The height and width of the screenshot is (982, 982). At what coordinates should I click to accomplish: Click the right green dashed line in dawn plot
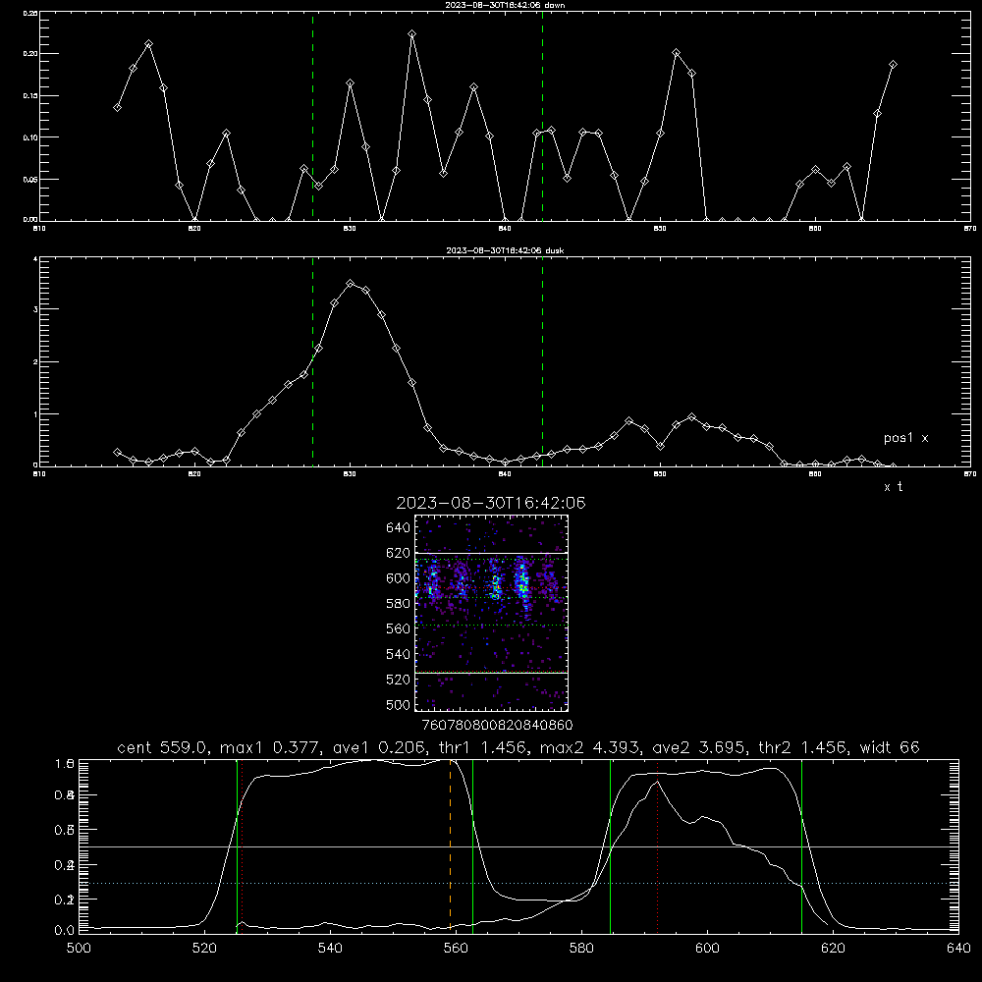tap(542, 116)
